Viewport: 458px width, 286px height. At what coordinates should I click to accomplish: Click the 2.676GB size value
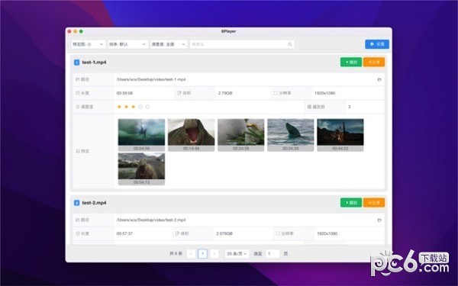(224, 234)
